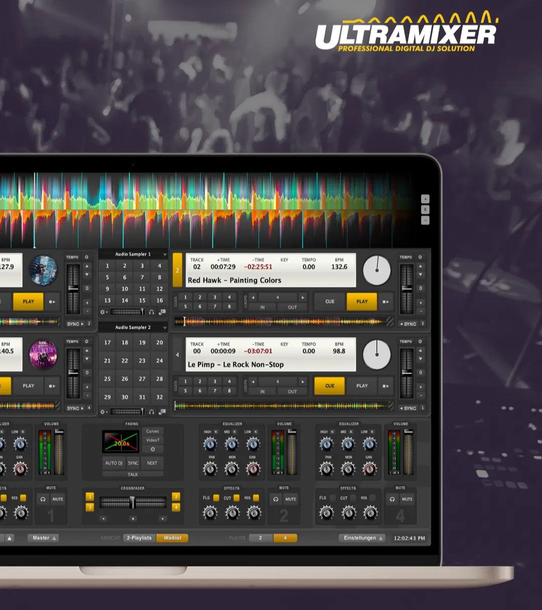
Task: Sync Red Hawk deck with SYNC button
Action: pyautogui.click(x=409, y=324)
